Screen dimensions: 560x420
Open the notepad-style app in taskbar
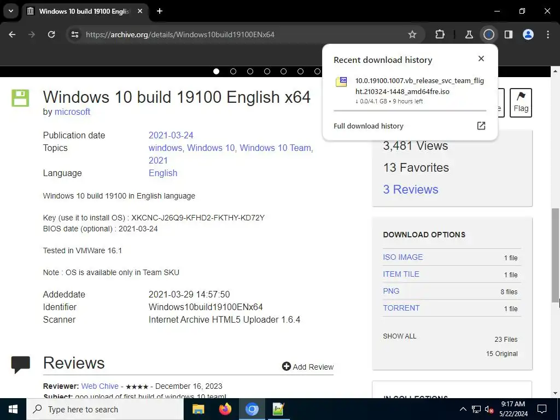tap(278, 409)
